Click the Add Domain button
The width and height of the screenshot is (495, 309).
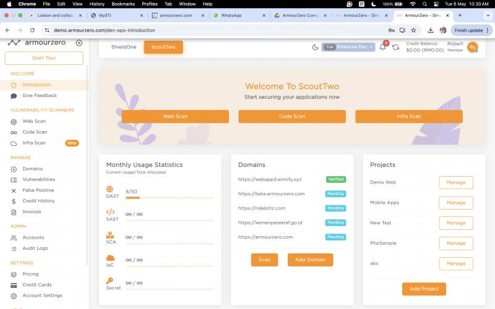click(311, 260)
